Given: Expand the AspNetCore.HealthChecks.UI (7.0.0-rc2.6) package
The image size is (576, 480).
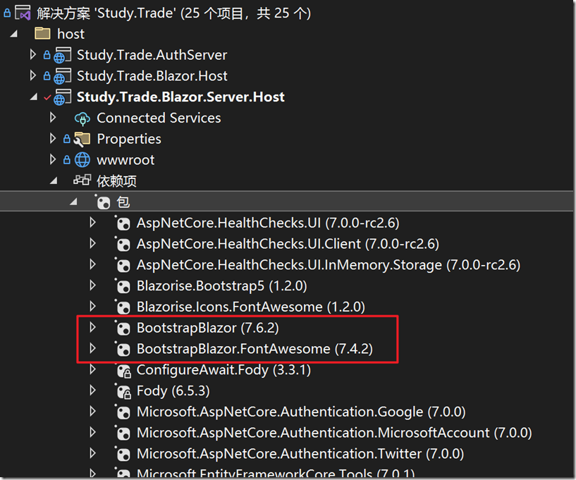Looking at the screenshot, I should [x=93, y=223].
